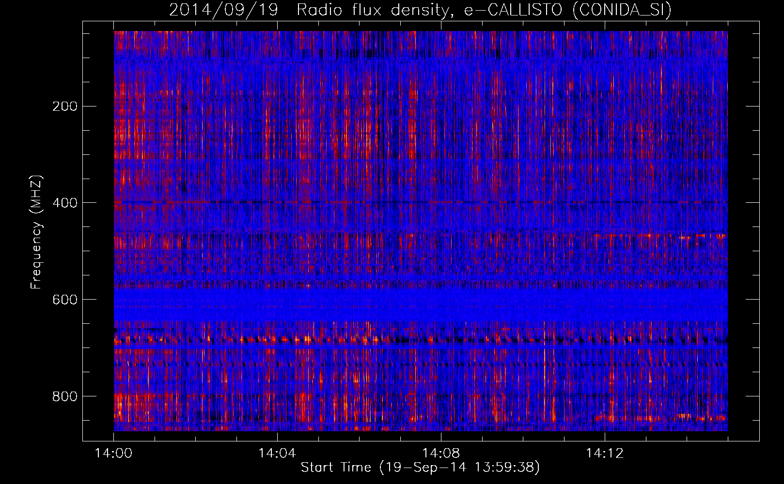Screen dimensions: 784x484
Task: Click the 14:04 time tick label
Action: click(x=277, y=454)
